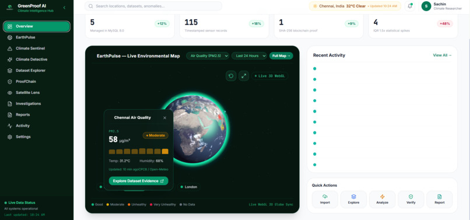This screenshot has width=470, height=220.
Task: Click Live WebGL 3D Globe Sync text
Action: pos(271,205)
